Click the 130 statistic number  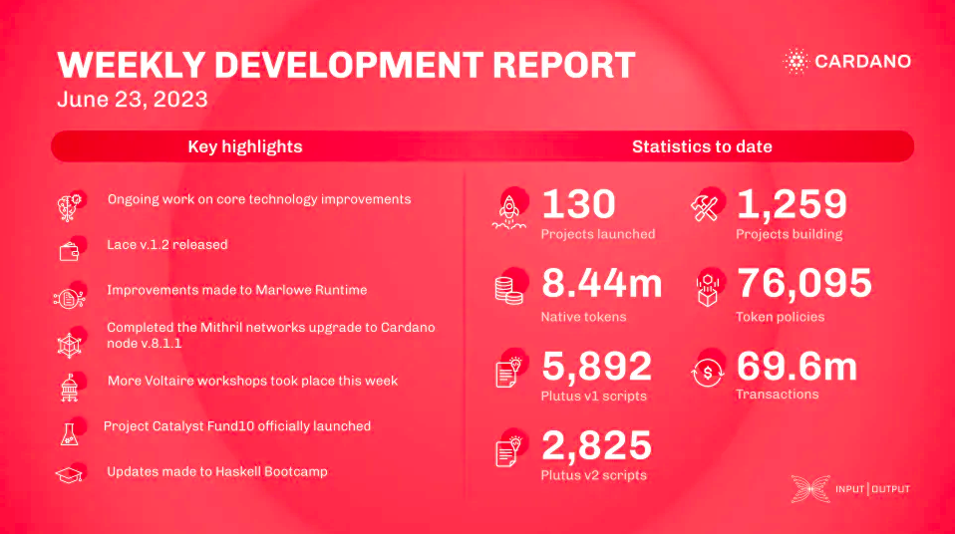(578, 204)
